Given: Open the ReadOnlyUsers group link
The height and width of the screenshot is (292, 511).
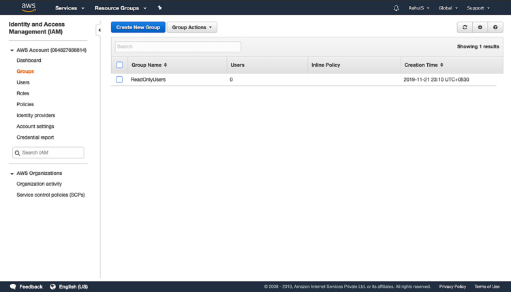Looking at the screenshot, I should click(148, 80).
